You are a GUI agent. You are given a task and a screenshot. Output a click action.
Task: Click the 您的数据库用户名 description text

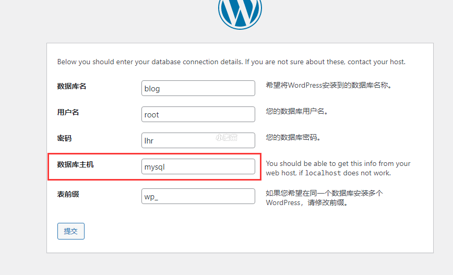297,111
